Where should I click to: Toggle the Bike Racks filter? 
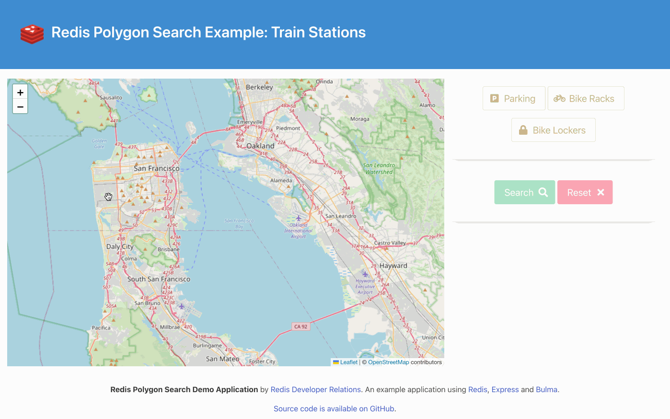point(586,98)
